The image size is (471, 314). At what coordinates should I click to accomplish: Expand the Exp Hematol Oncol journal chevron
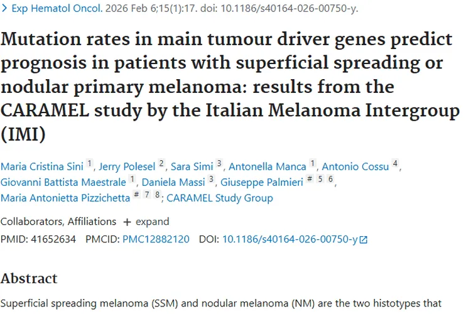click(x=5, y=10)
